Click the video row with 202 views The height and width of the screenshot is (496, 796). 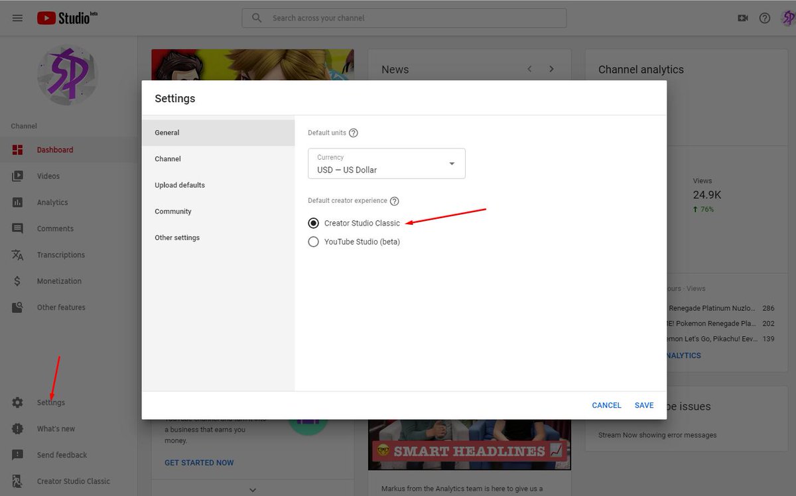point(721,324)
